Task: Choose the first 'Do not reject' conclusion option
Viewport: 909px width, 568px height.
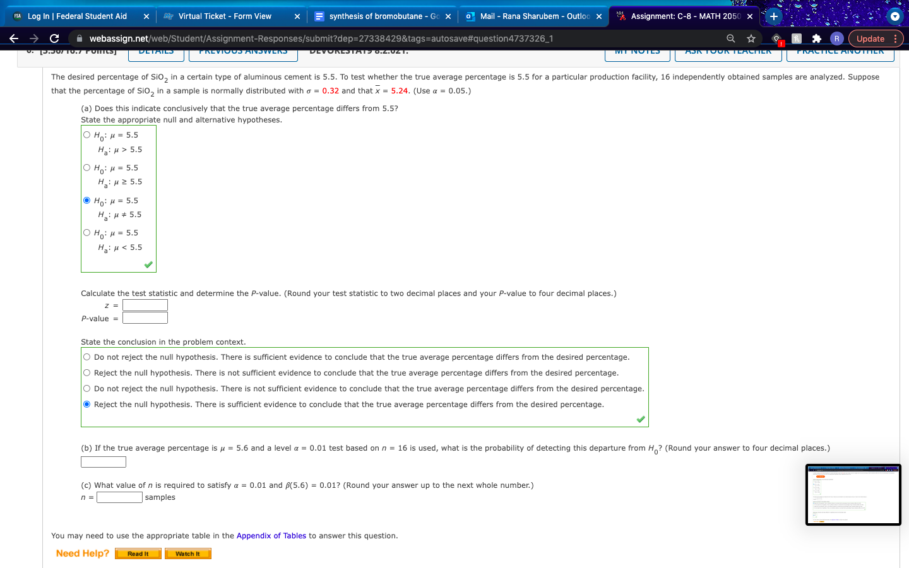Action: [x=86, y=357]
